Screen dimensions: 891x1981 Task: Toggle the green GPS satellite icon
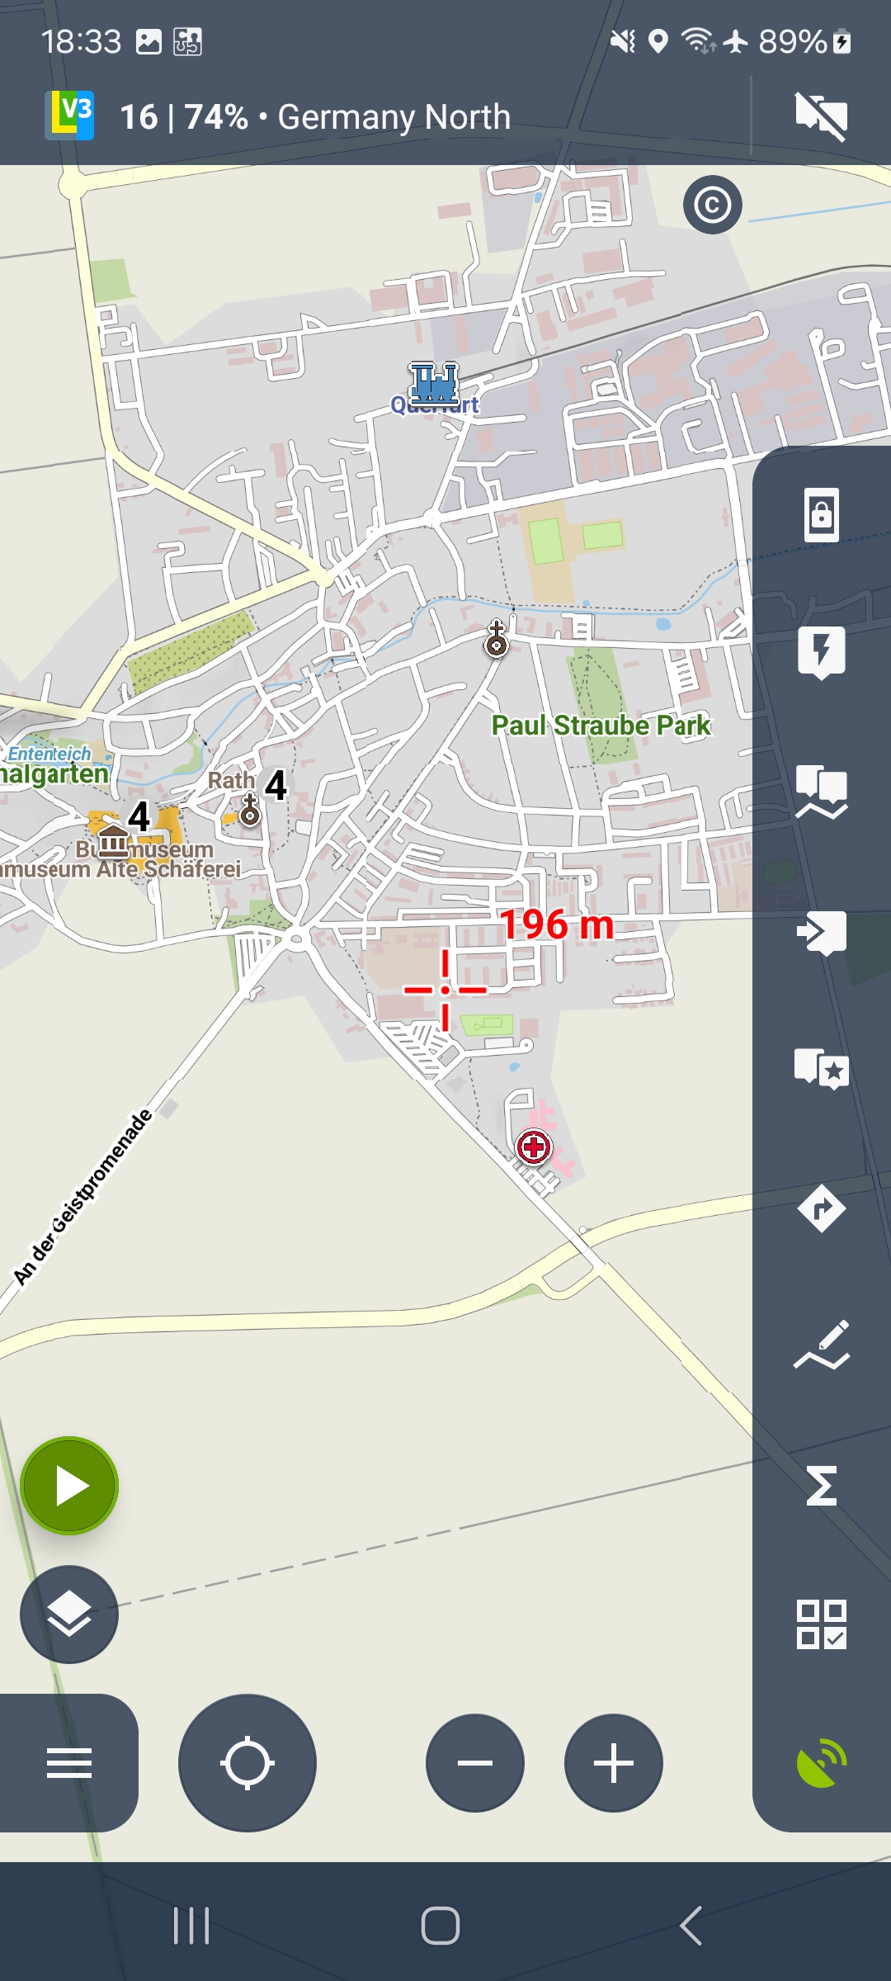coord(822,1763)
